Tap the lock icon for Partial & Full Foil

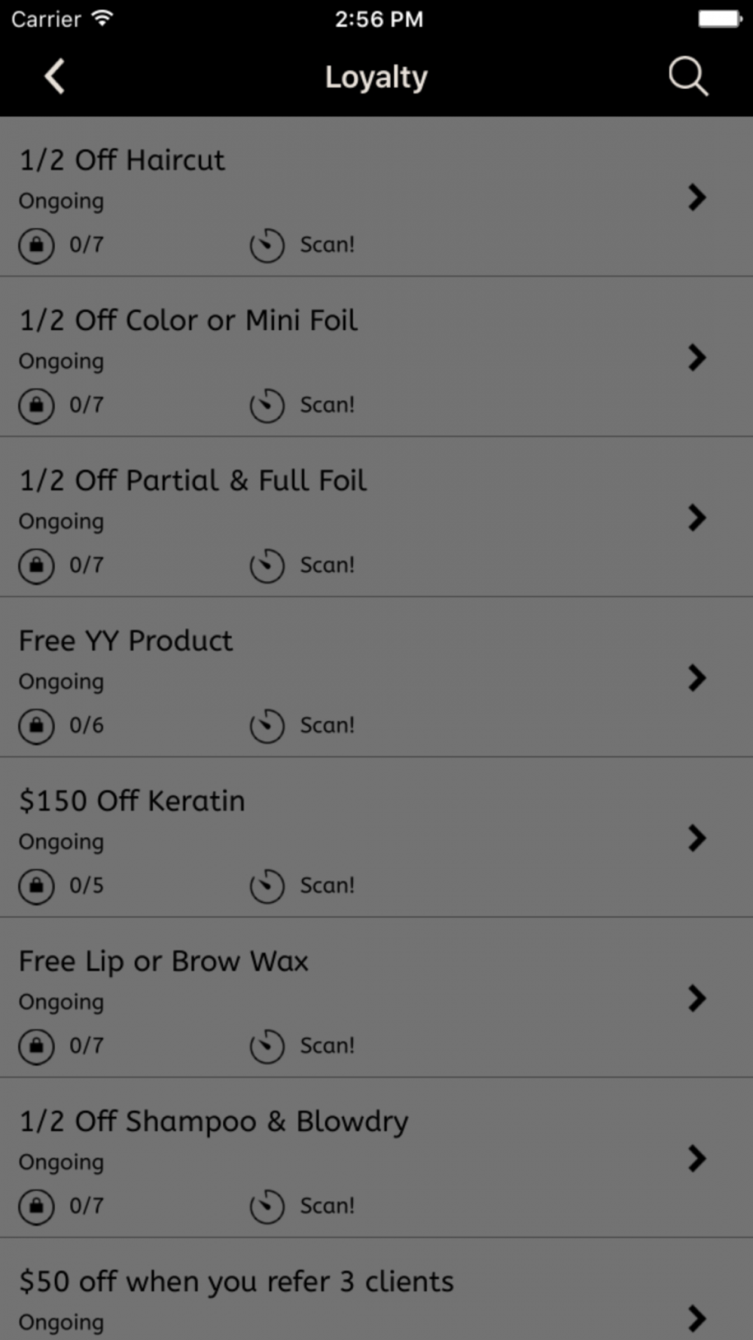pyautogui.click(x=36, y=565)
